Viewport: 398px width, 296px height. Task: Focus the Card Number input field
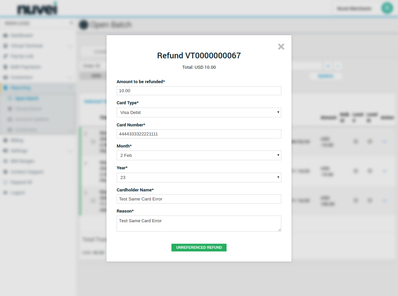point(199,134)
